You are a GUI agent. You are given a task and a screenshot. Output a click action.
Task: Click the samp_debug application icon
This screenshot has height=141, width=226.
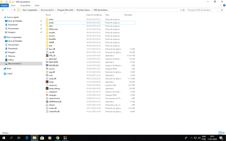pos(47,88)
